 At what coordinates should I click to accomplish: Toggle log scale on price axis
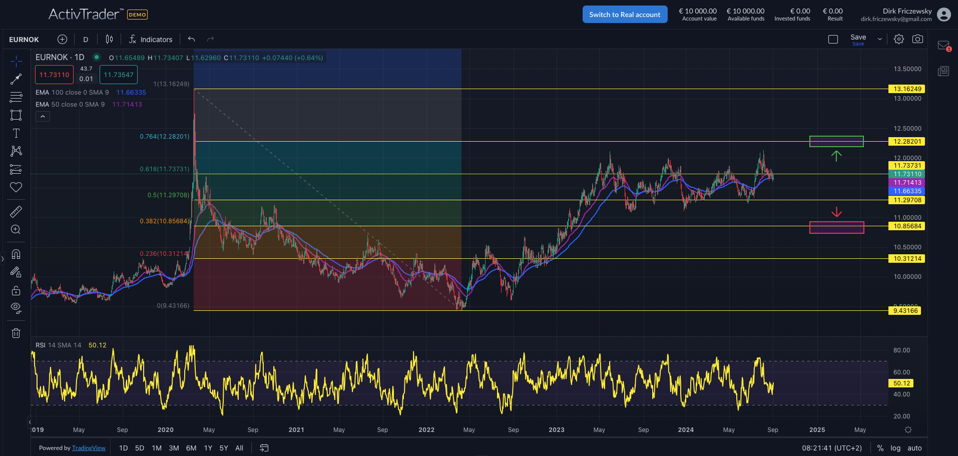pos(895,448)
